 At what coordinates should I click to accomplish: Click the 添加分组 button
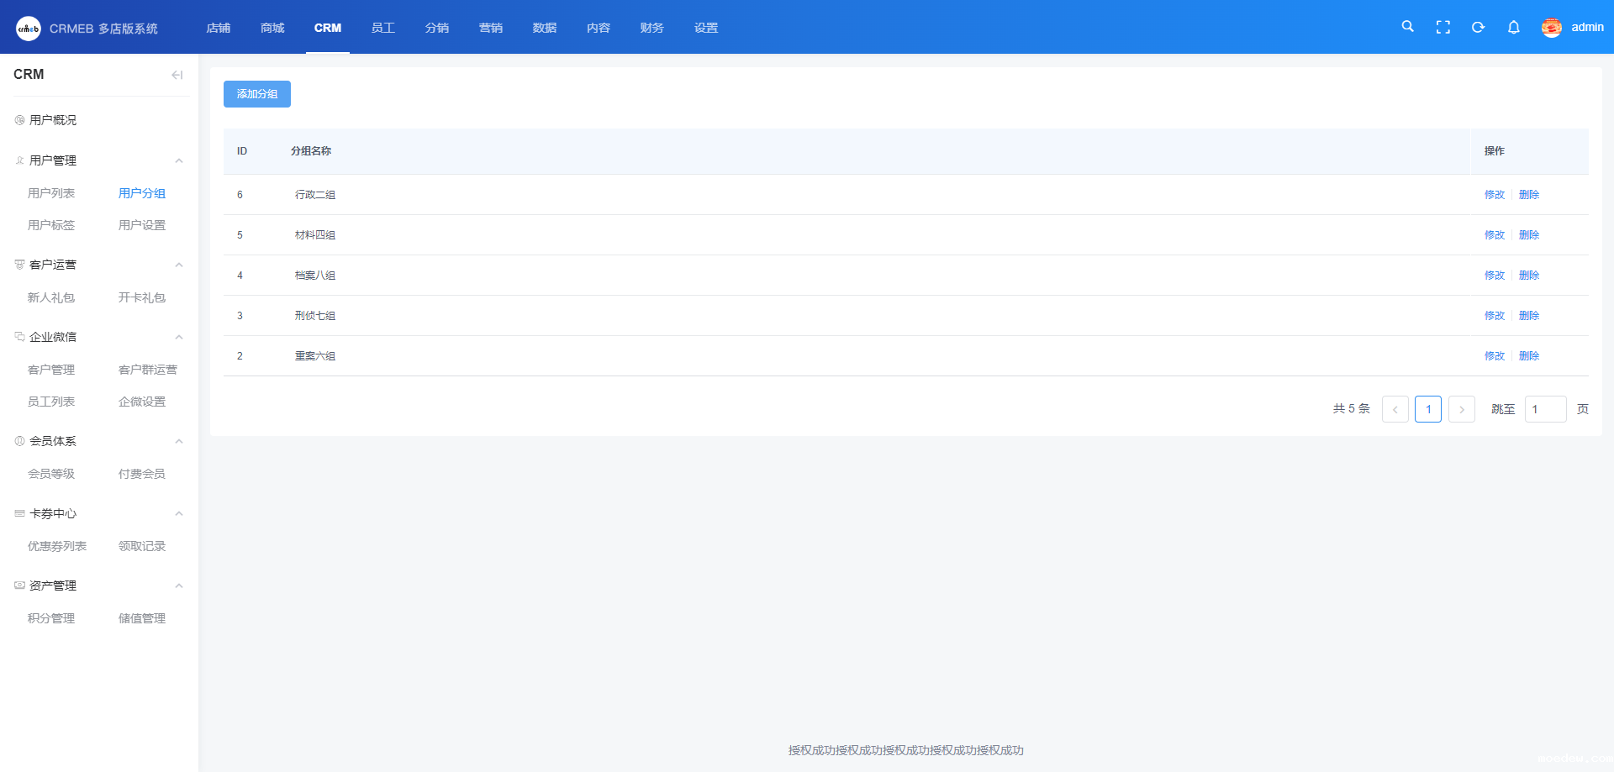point(256,94)
